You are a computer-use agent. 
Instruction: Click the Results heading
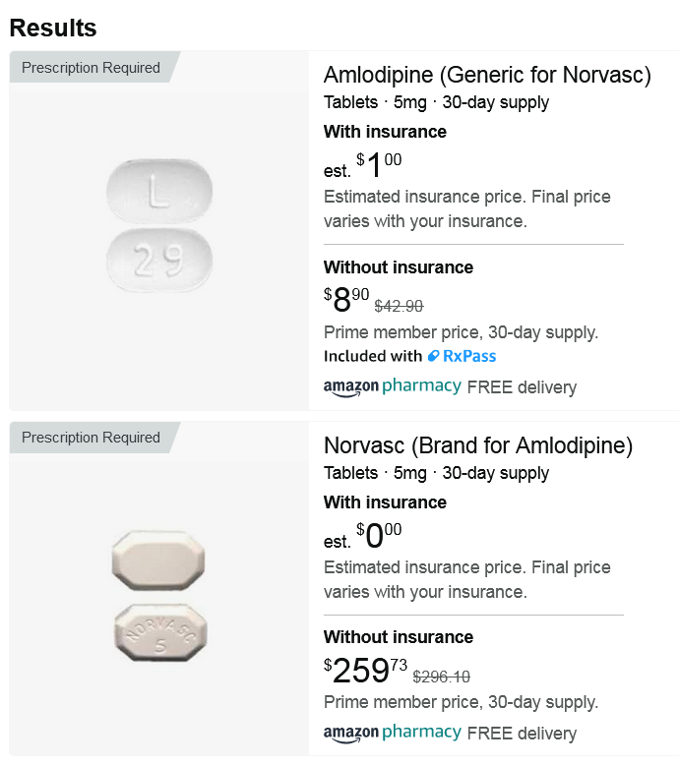coord(53,28)
